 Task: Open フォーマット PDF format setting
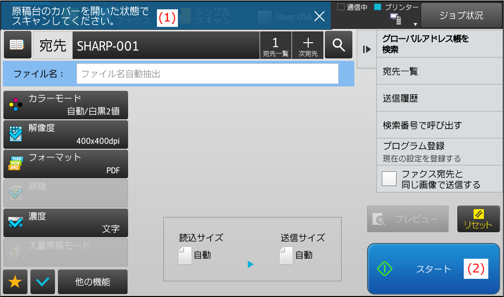point(66,164)
